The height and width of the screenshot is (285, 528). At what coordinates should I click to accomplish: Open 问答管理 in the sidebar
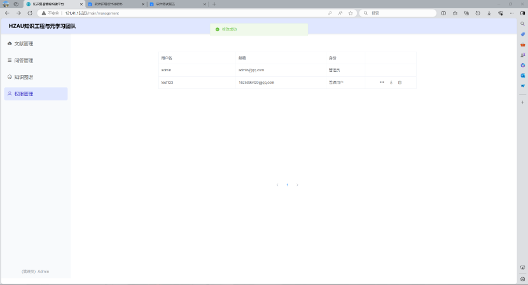pyautogui.click(x=24, y=60)
